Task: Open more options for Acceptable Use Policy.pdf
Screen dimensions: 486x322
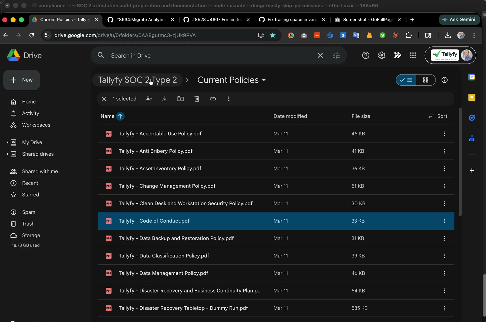Action: [444, 134]
